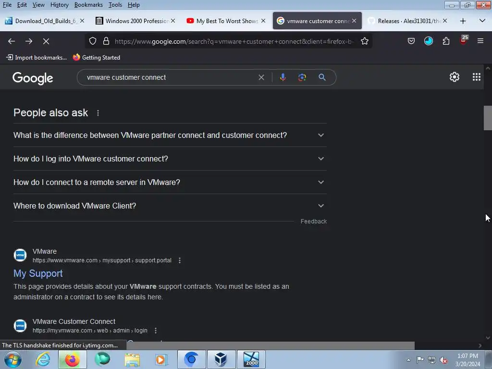Open options for VMware Customer Connect result
The image size is (492, 369).
click(x=156, y=331)
